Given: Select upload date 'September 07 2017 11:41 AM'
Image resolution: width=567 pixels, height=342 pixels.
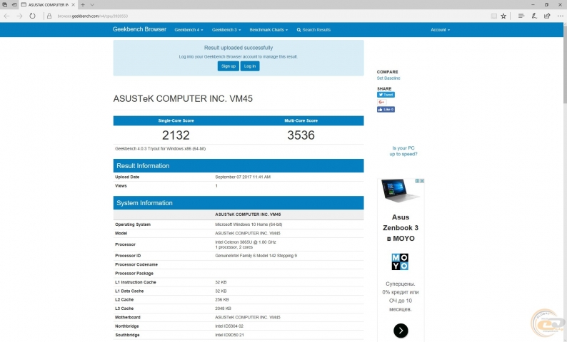Looking at the screenshot, I should [x=243, y=177].
